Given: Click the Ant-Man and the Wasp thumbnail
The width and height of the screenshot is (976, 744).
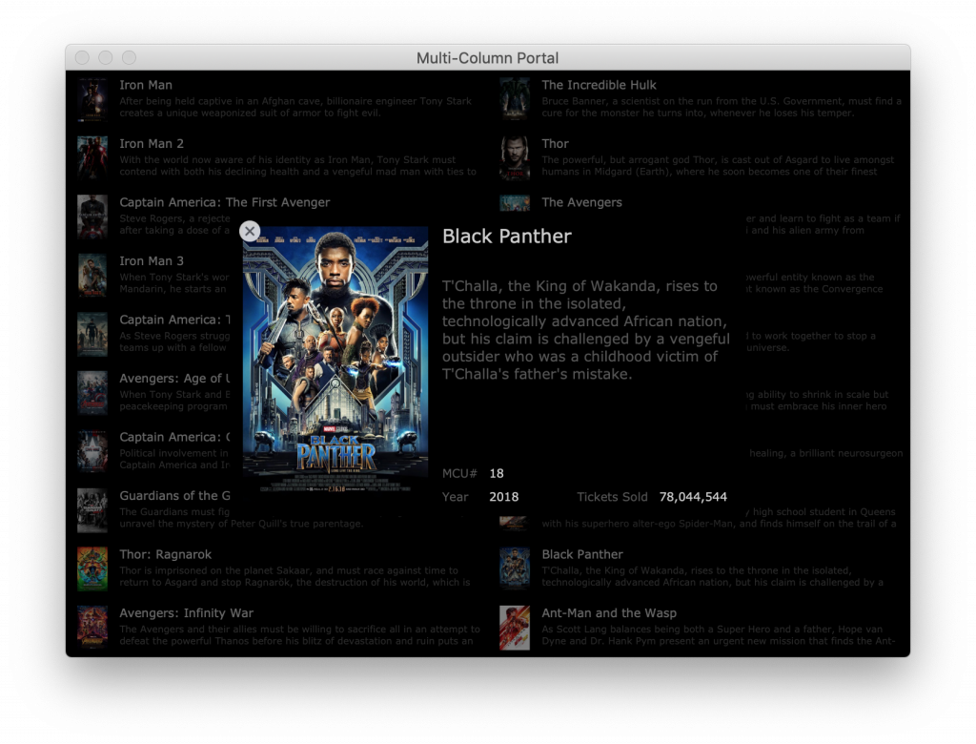Looking at the screenshot, I should (x=515, y=628).
